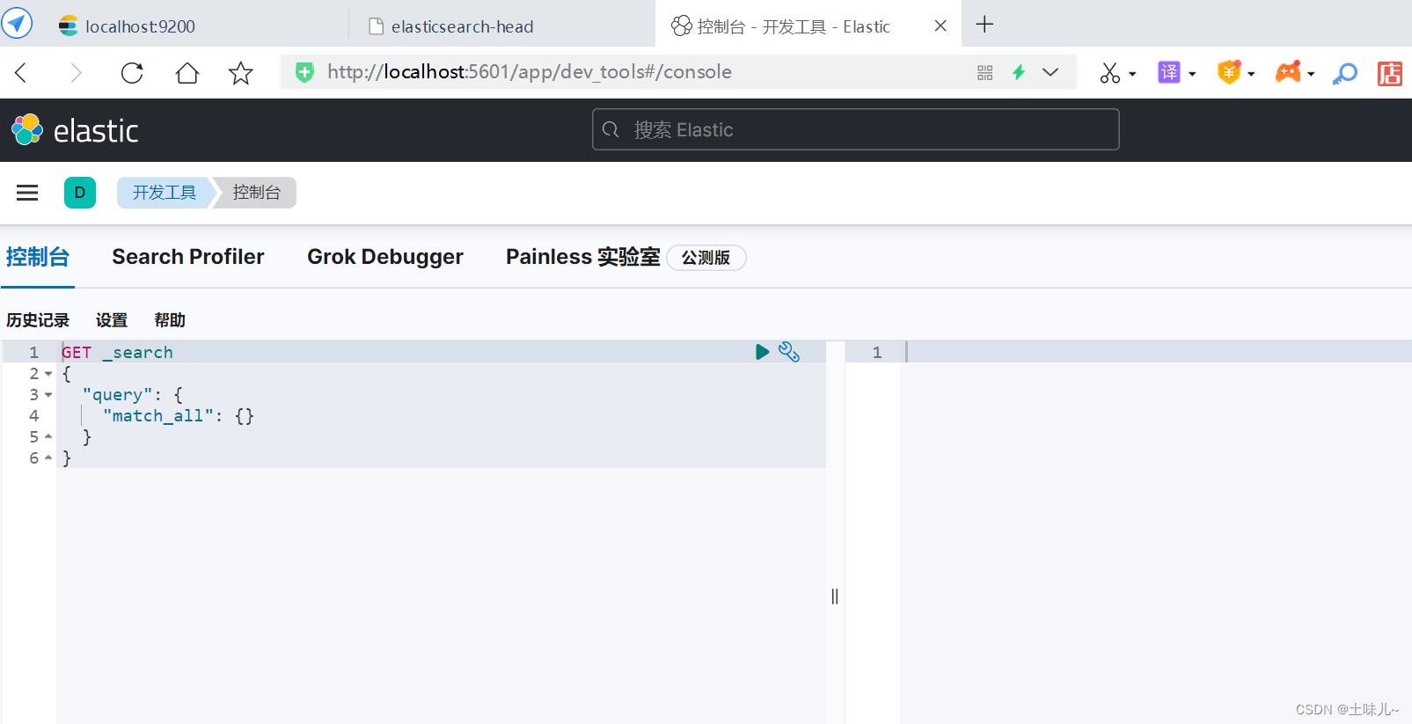This screenshot has height=724, width=1412.
Task: Run the GET _search request
Action: pos(762,352)
